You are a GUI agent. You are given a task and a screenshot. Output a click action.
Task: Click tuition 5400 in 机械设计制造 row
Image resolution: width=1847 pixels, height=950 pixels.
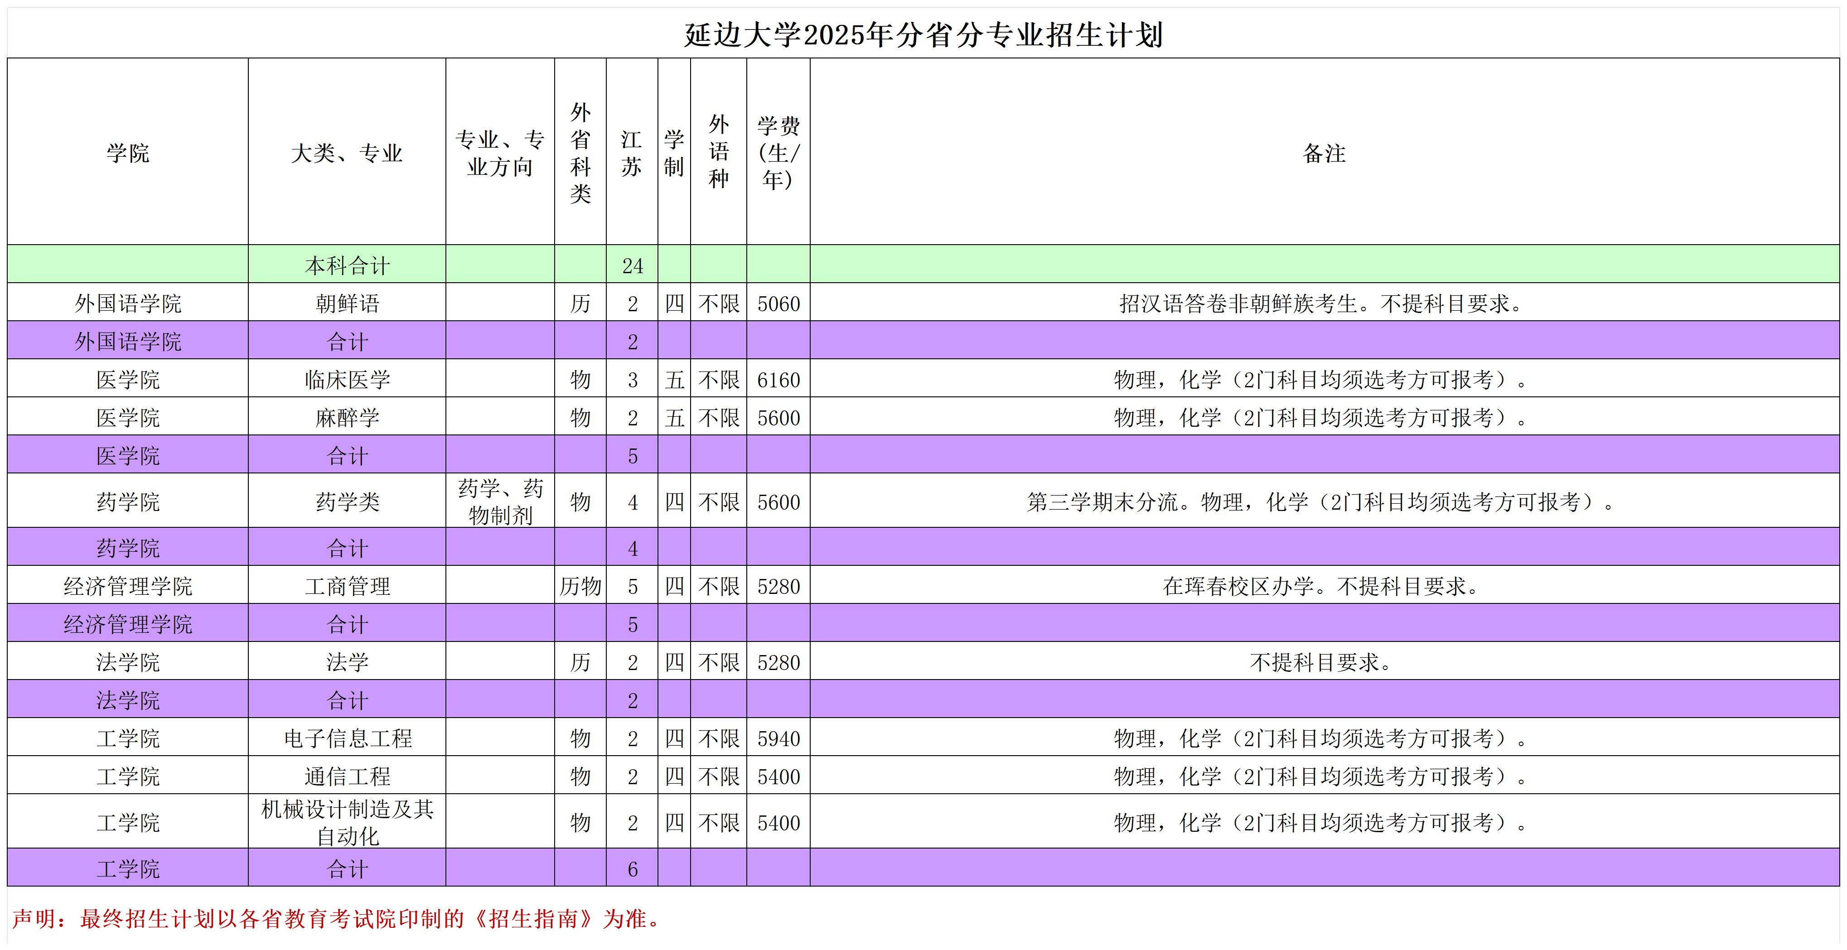click(778, 821)
